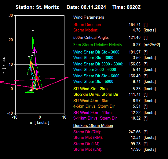Click the Bunkers Storm Motion heading

pyautogui.click(x=93, y=126)
